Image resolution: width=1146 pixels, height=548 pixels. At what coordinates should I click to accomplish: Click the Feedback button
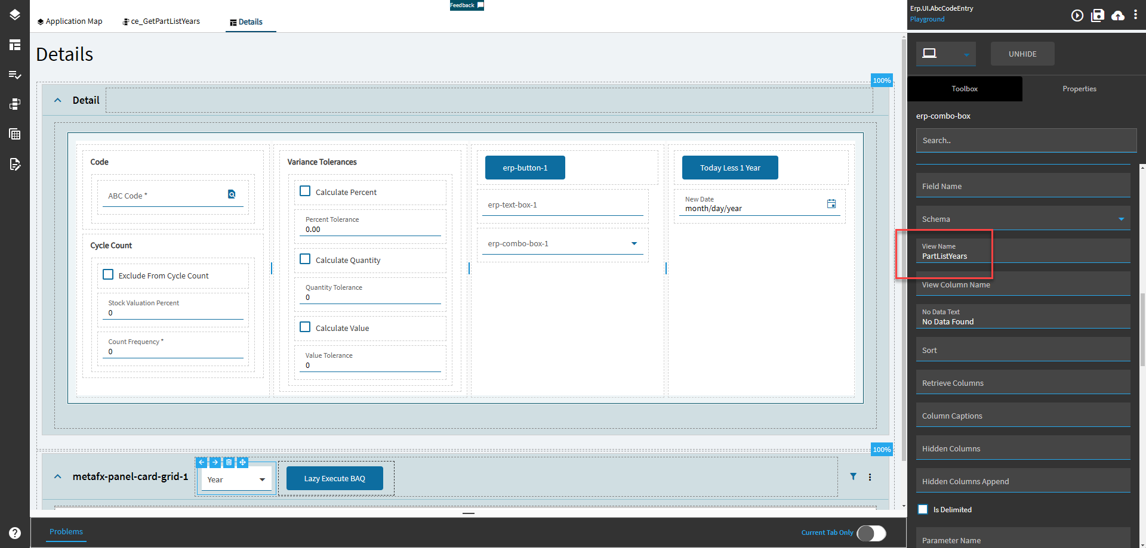point(467,5)
